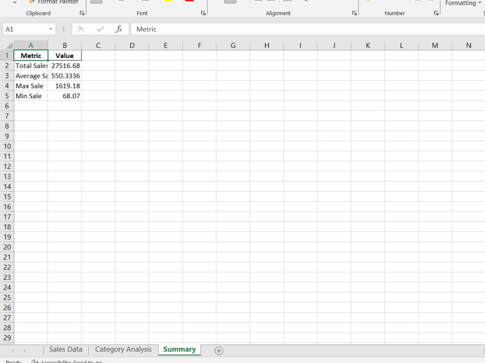Click the formula bar containing Metric
This screenshot has width=485, height=363.
307,29
